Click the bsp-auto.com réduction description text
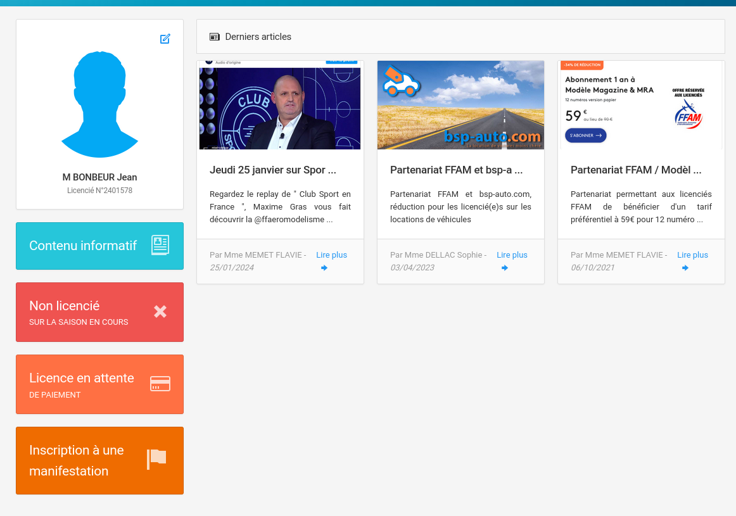 point(460,207)
